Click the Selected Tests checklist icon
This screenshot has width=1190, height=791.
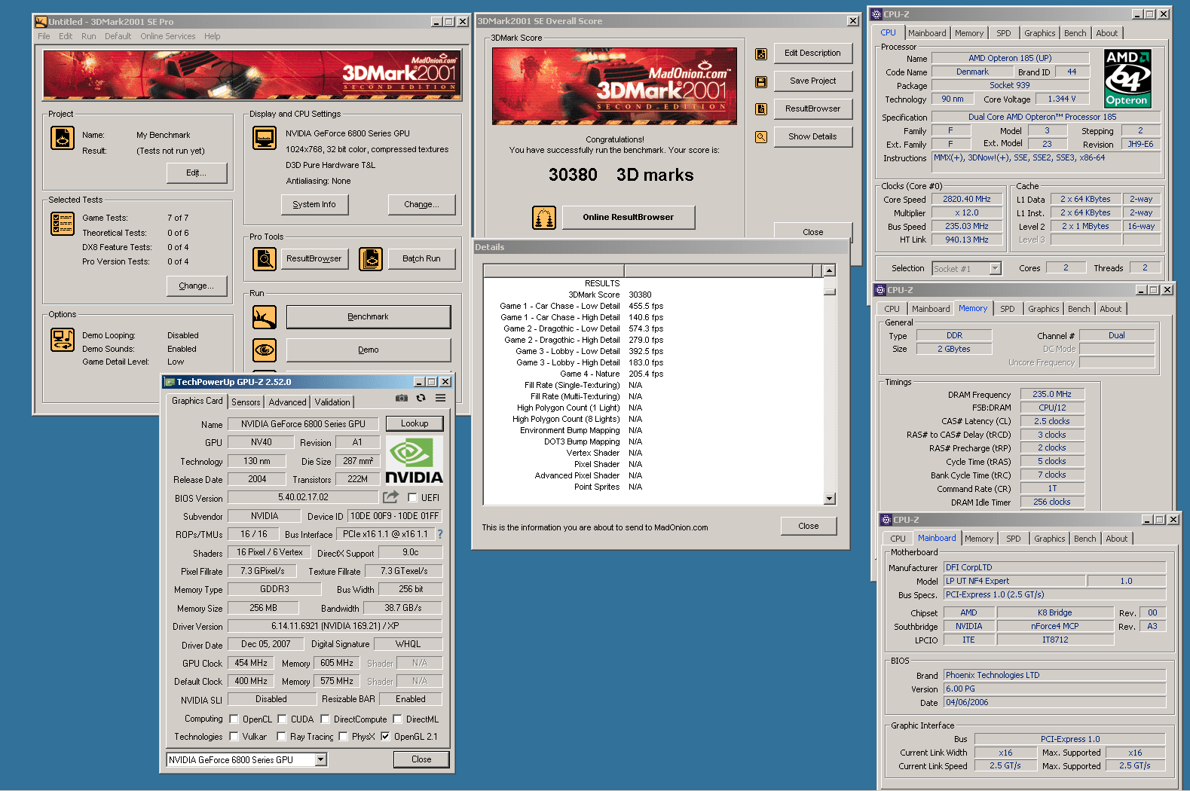(x=62, y=224)
